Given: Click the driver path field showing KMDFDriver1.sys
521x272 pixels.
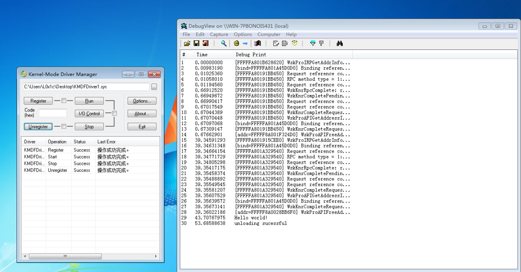Looking at the screenshot, I should click(x=86, y=87).
